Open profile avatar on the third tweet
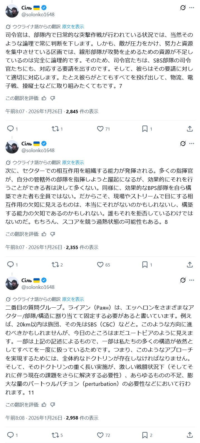200x443 pixels. point(12,283)
